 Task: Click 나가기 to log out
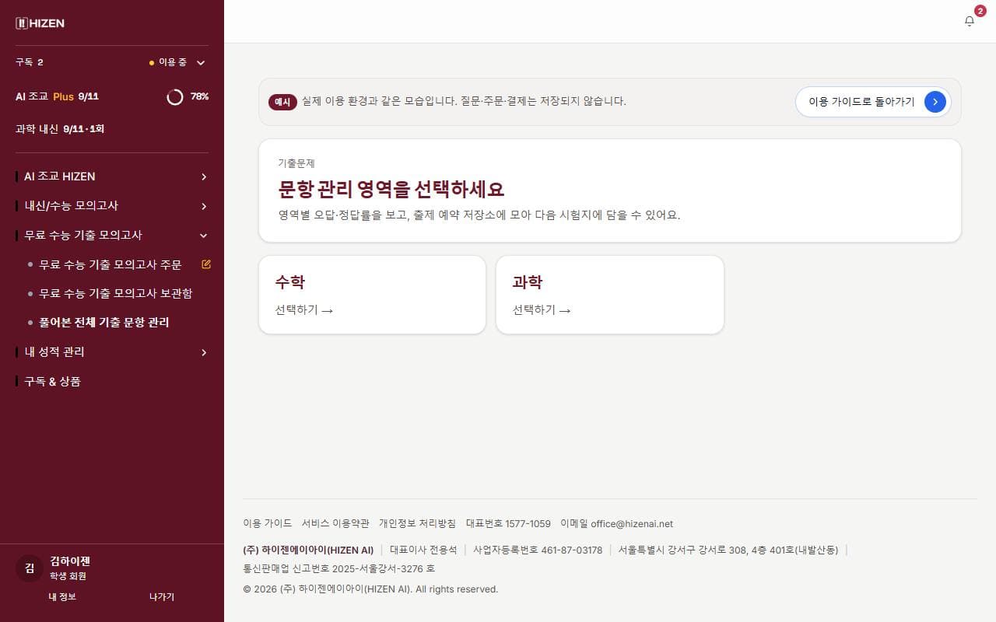(162, 596)
